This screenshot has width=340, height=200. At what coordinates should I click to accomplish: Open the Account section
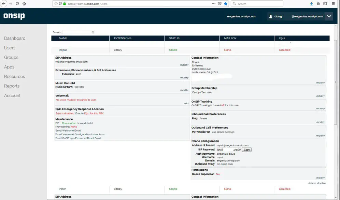pyautogui.click(x=12, y=95)
